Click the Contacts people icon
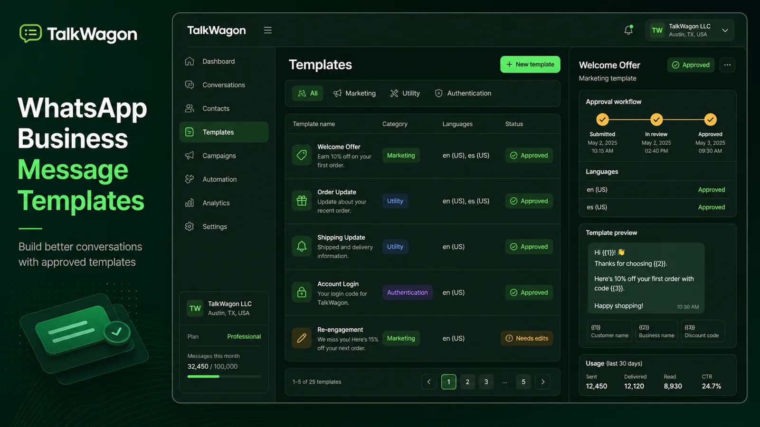The image size is (760, 427). click(190, 108)
